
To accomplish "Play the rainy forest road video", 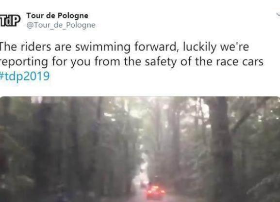I will [140, 149].
